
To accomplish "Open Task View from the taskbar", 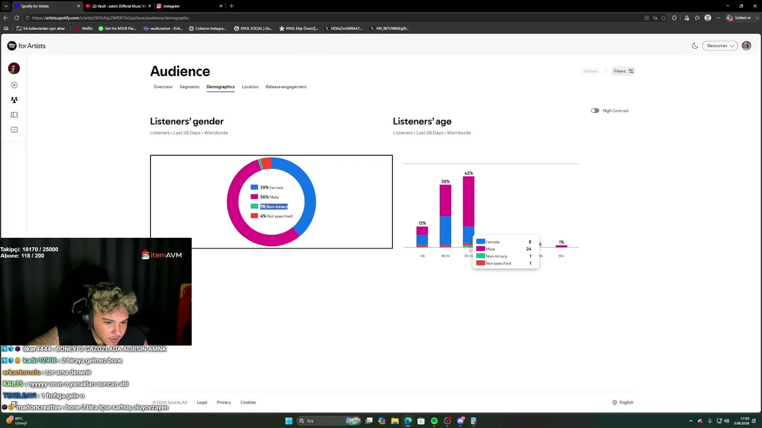I will [x=369, y=421].
